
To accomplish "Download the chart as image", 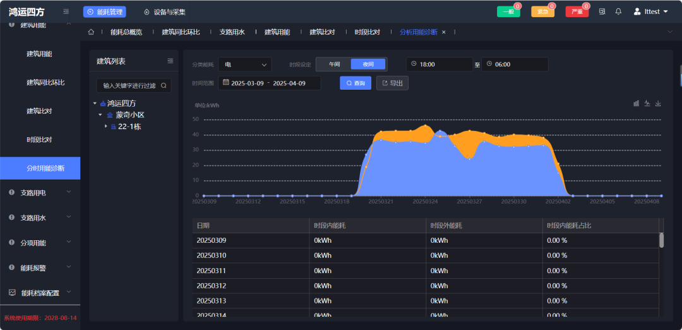I will [658, 104].
